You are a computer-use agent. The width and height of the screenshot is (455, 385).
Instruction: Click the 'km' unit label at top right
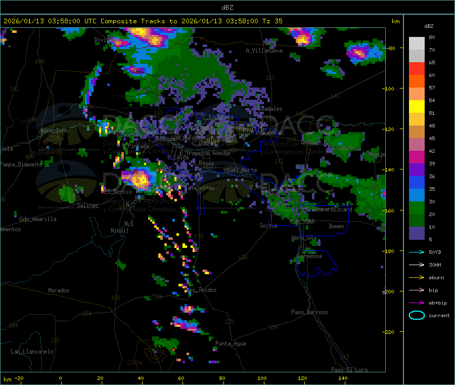click(x=395, y=21)
